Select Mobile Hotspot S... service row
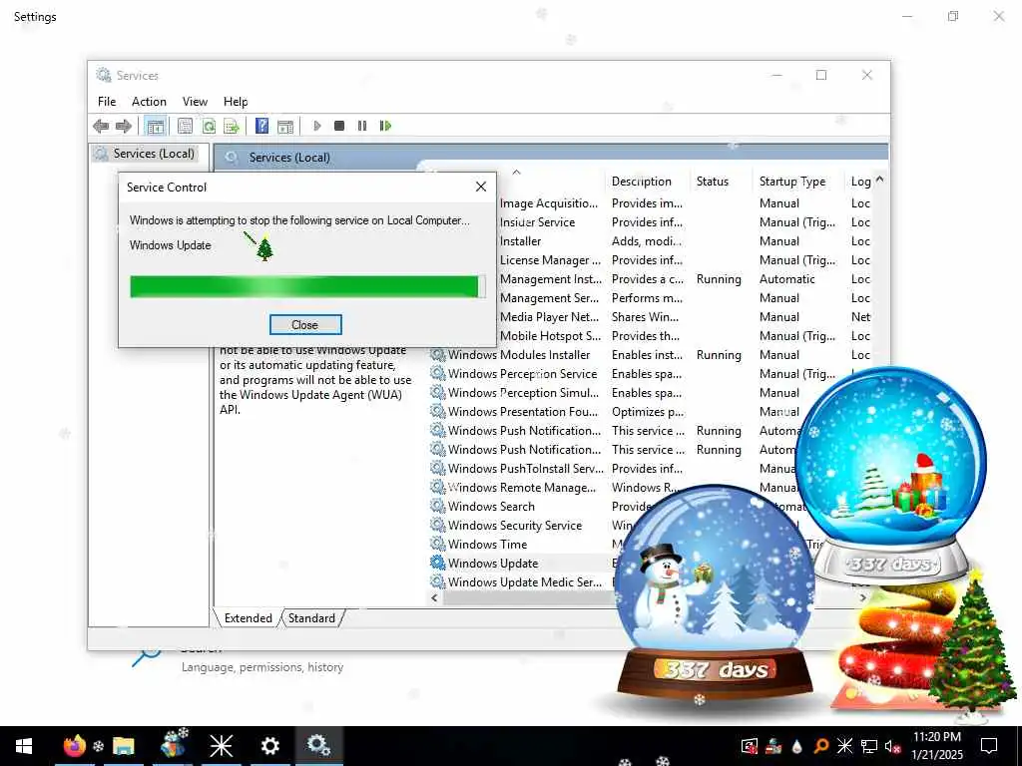Screen dimensions: 1022x766 [x=550, y=336]
